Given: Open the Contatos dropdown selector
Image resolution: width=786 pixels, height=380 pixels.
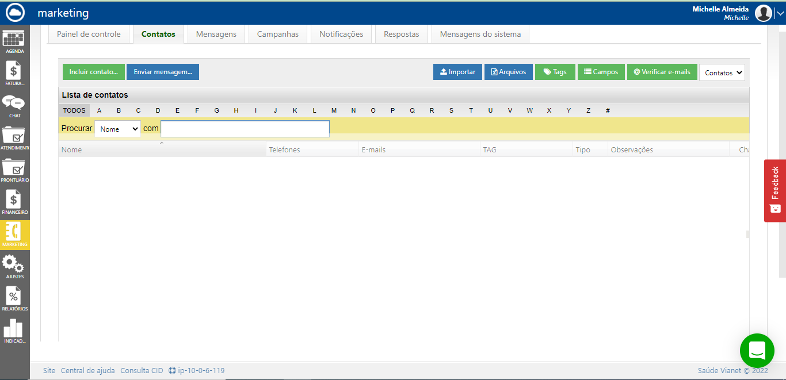Looking at the screenshot, I should click(722, 72).
